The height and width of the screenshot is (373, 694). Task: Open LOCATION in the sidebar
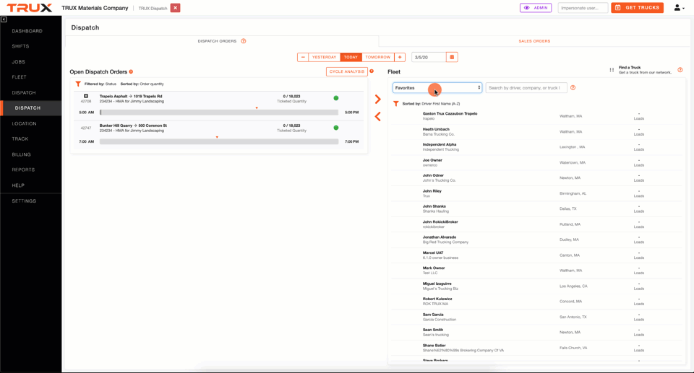click(24, 124)
